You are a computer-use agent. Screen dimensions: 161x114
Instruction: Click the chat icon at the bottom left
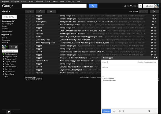(x=9, y=112)
